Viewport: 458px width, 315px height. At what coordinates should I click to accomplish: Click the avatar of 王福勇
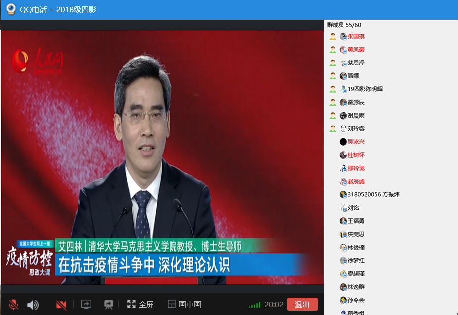point(343,221)
